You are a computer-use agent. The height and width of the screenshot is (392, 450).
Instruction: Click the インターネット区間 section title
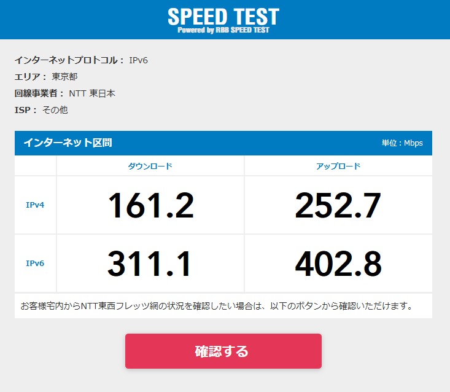point(68,143)
